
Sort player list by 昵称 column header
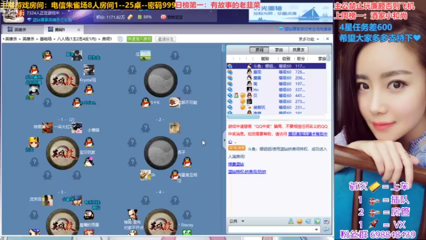(x=265, y=59)
